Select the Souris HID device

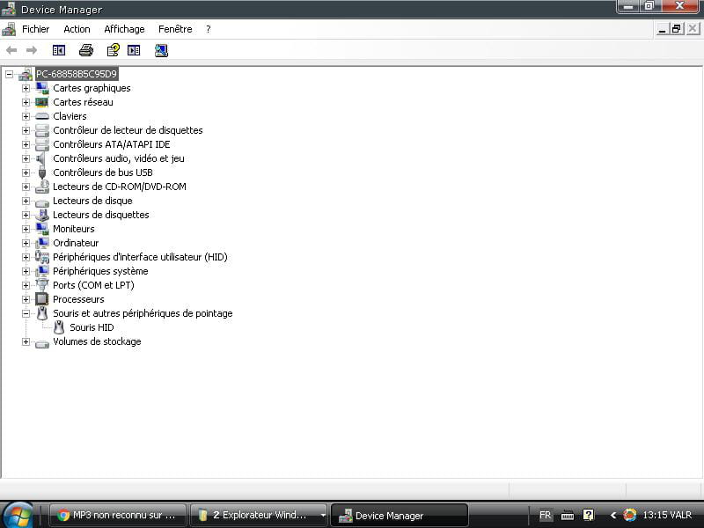92,327
